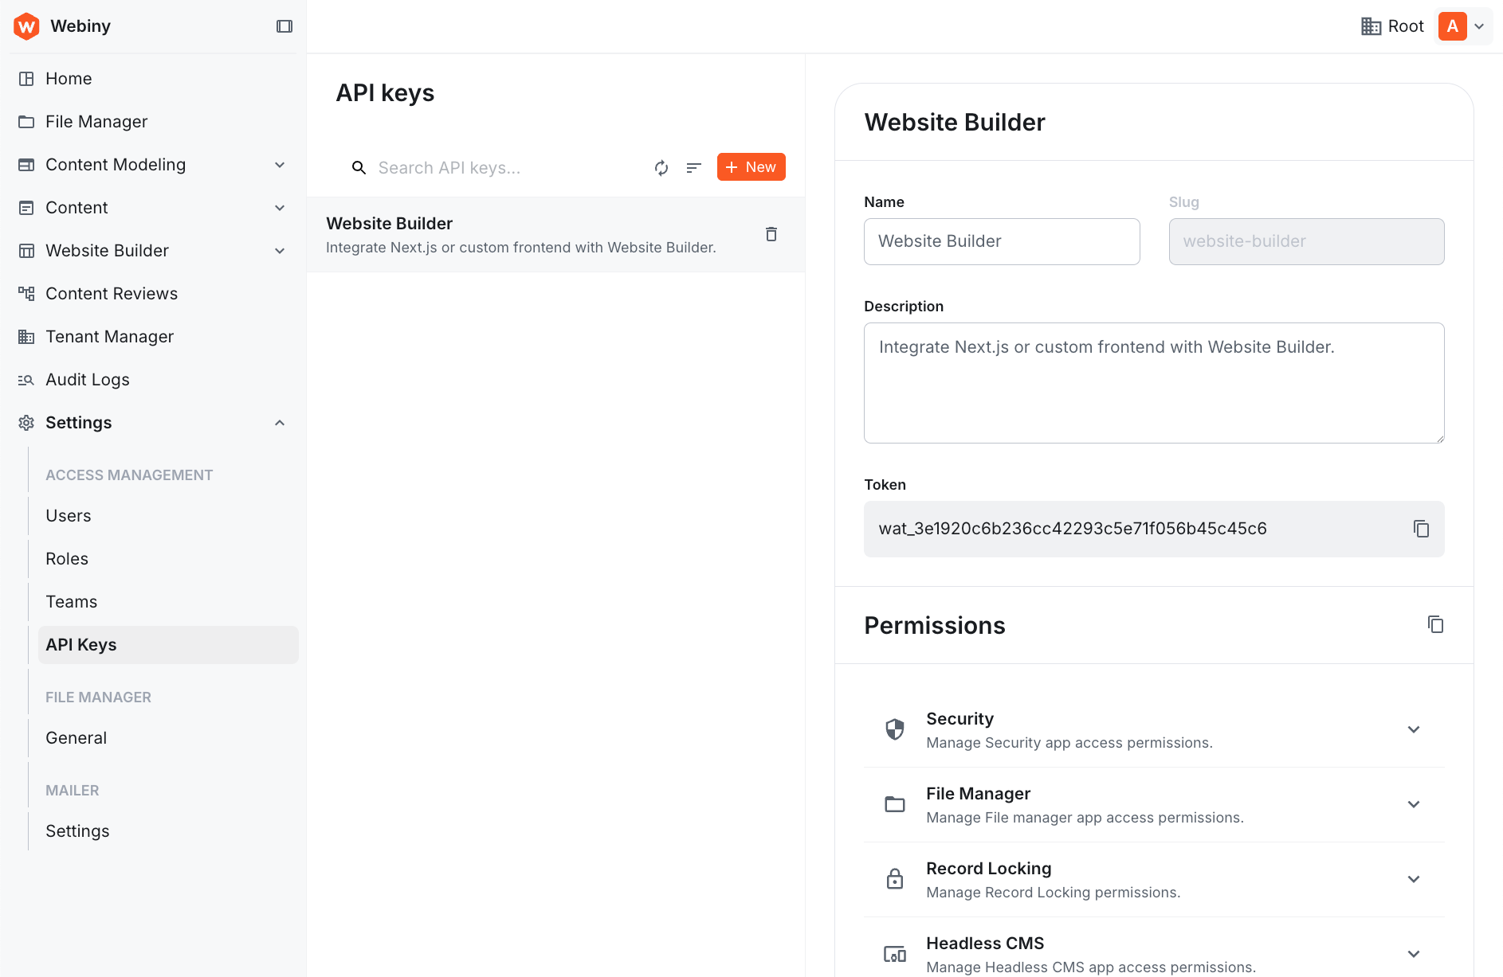Delete the Website Builder API key
Viewport: 1503px width, 977px height.
(x=771, y=234)
